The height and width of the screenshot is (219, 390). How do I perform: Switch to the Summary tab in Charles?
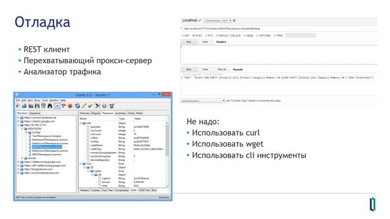click(121, 113)
